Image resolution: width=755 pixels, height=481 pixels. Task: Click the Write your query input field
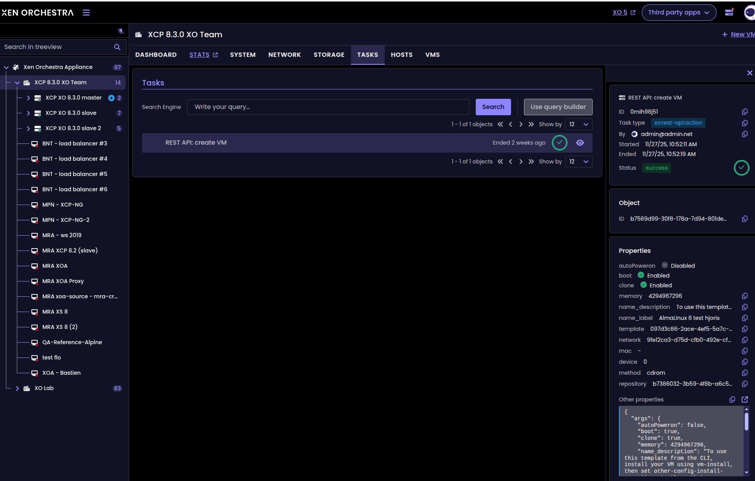click(328, 107)
